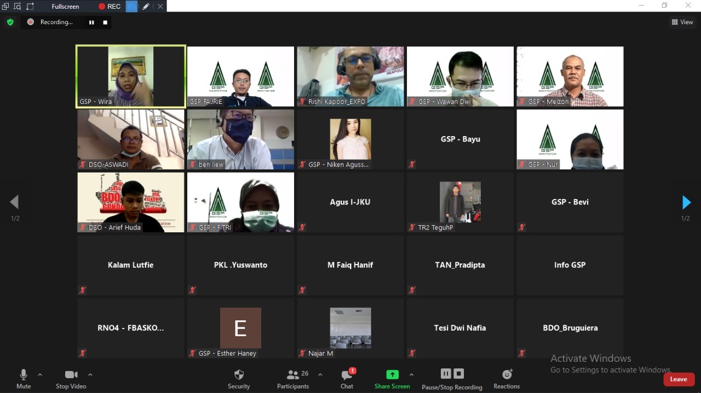This screenshot has height=393, width=701.
Task: Select GSP - Bevi participant tile
Action: tap(570, 202)
